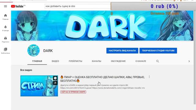
Task: Click the DARK channel banner image
Action: click(102, 26)
